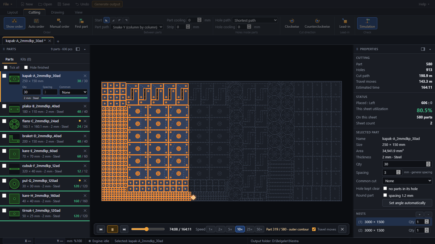Run Auto order on parts
435x244 pixels.
(x=36, y=23)
